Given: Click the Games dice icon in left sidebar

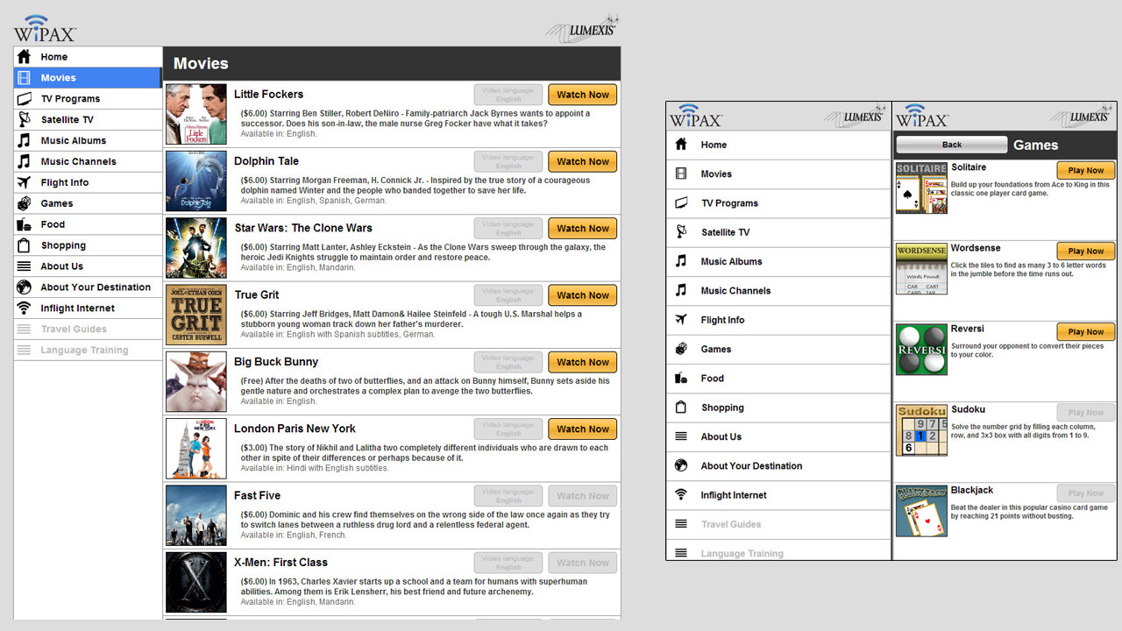Looking at the screenshot, I should [x=25, y=203].
